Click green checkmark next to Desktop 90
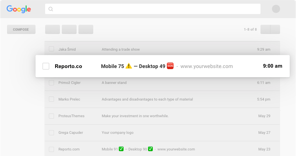This screenshot has height=156, width=296. 150,149
